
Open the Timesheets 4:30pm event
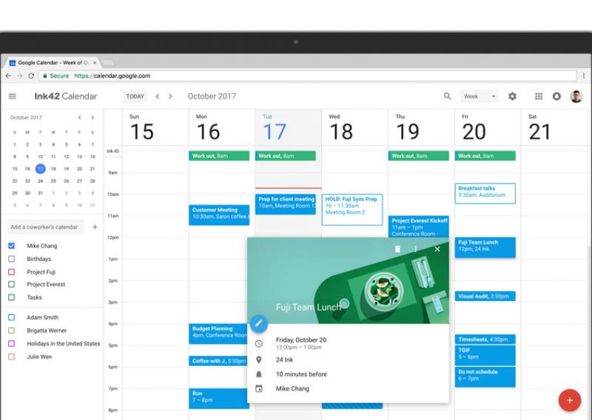point(485,339)
